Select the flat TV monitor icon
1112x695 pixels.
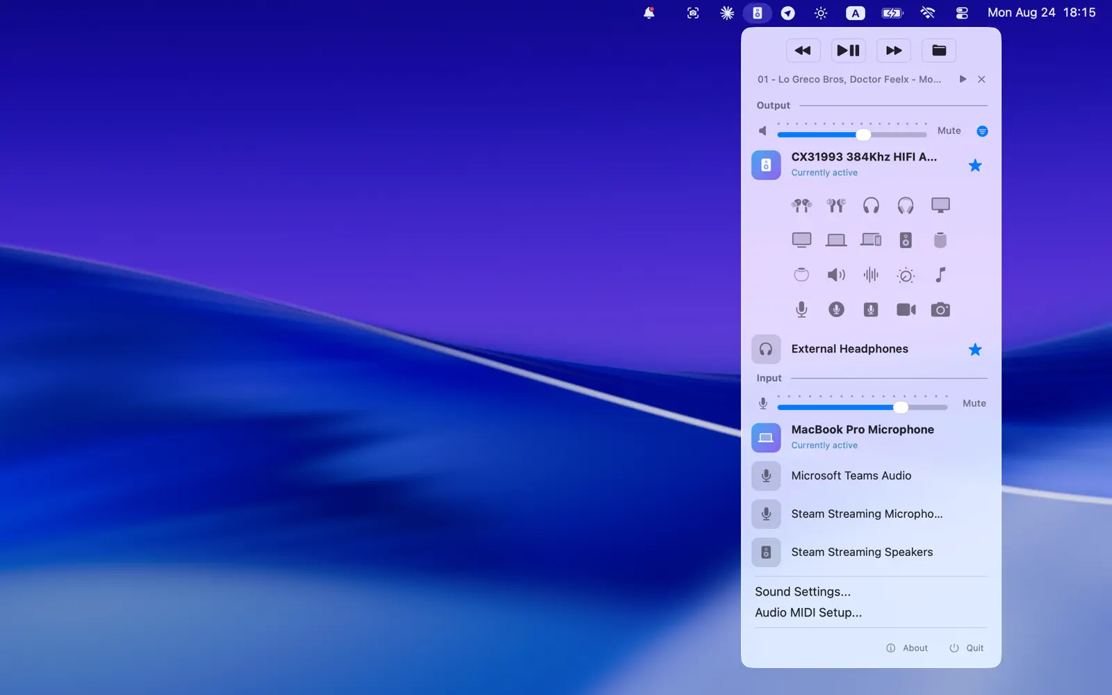tap(801, 240)
